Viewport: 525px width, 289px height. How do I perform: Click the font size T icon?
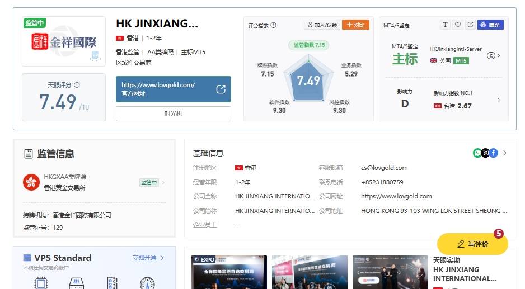point(445,25)
